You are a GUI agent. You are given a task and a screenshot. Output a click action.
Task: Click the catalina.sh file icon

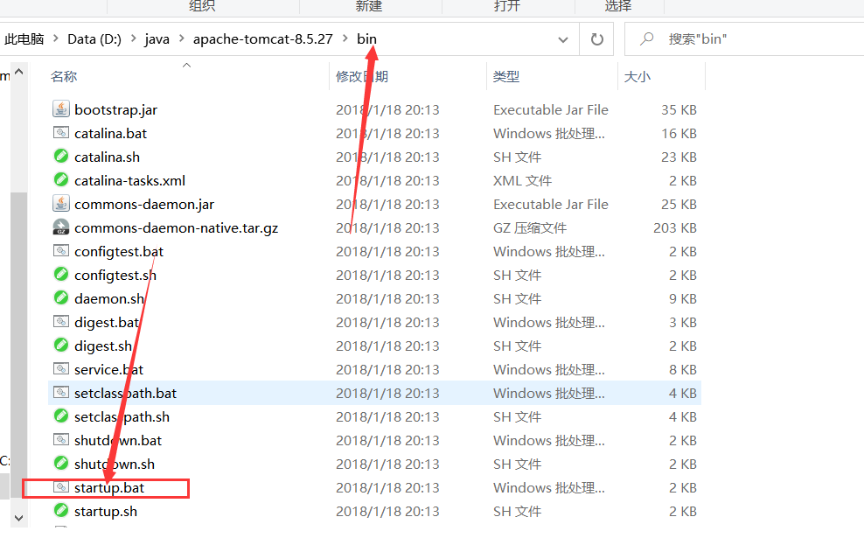tap(61, 157)
